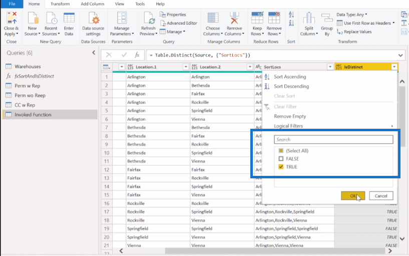Choose Sort Descending in filter menu

pos(291,86)
